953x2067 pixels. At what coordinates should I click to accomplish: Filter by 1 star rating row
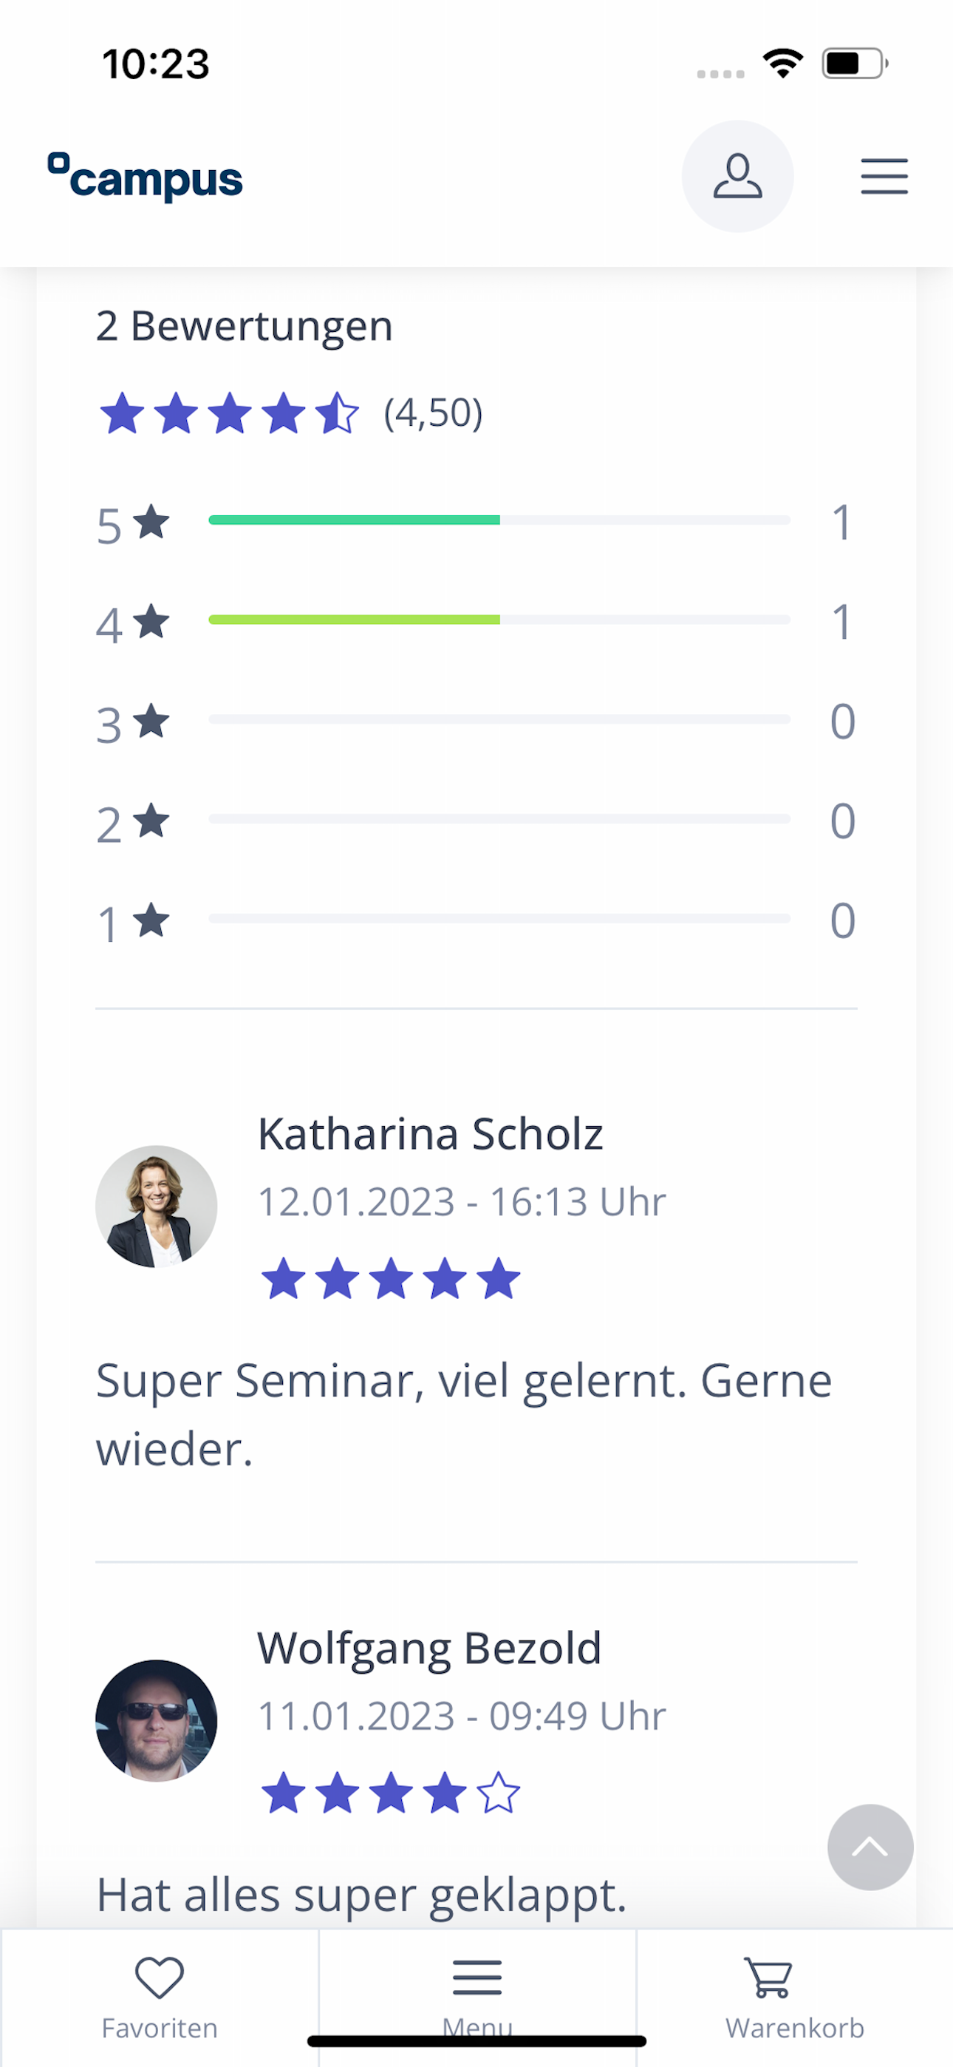point(476,920)
